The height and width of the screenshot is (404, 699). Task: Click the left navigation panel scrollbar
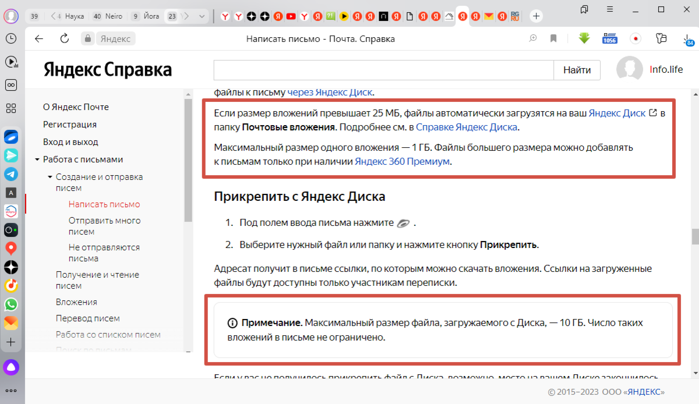point(188,161)
